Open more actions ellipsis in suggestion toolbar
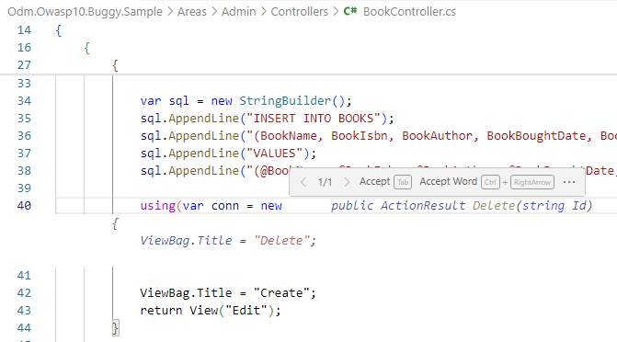Viewport: 617px width, 342px height. coord(569,182)
